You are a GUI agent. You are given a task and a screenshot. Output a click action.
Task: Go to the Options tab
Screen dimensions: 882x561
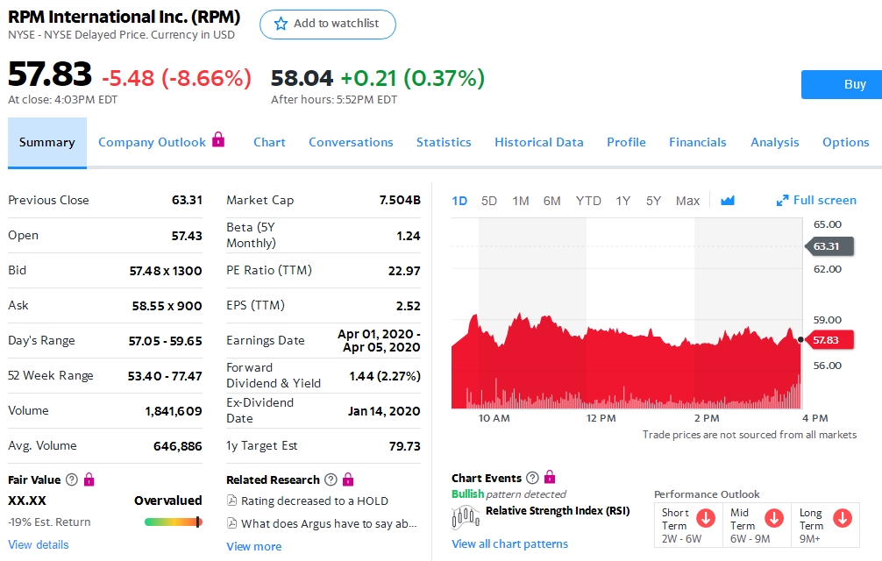[845, 142]
